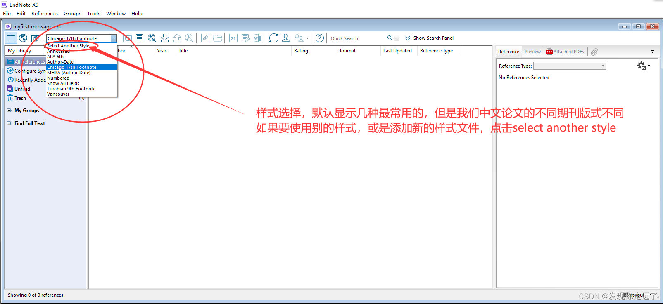The image size is (663, 304).
Task: Open the File menu
Action: pos(7,14)
